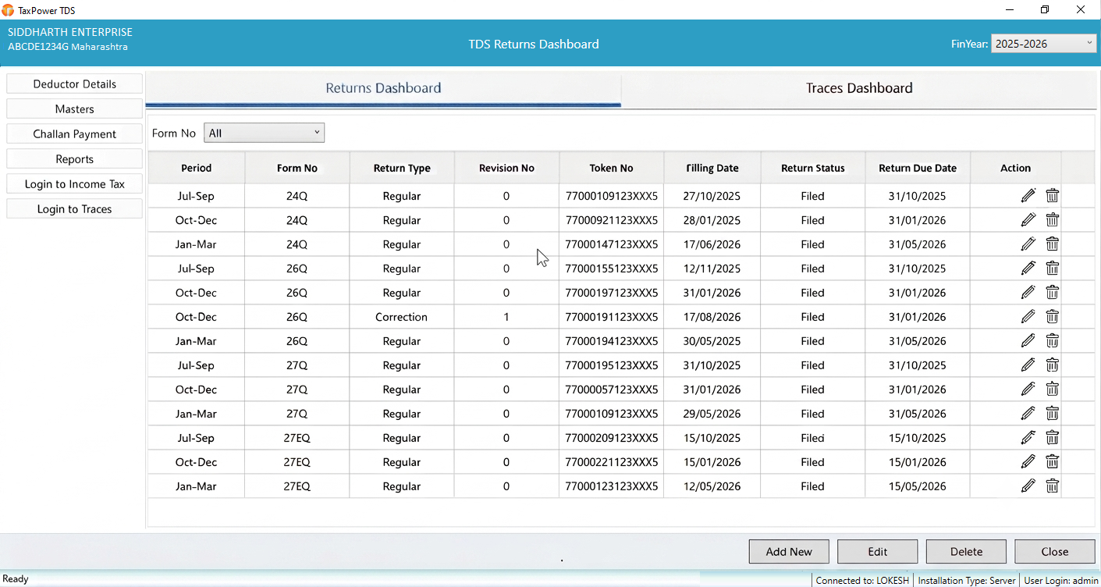Click the bottom Delete button
The width and height of the screenshot is (1101, 587).
click(x=966, y=551)
